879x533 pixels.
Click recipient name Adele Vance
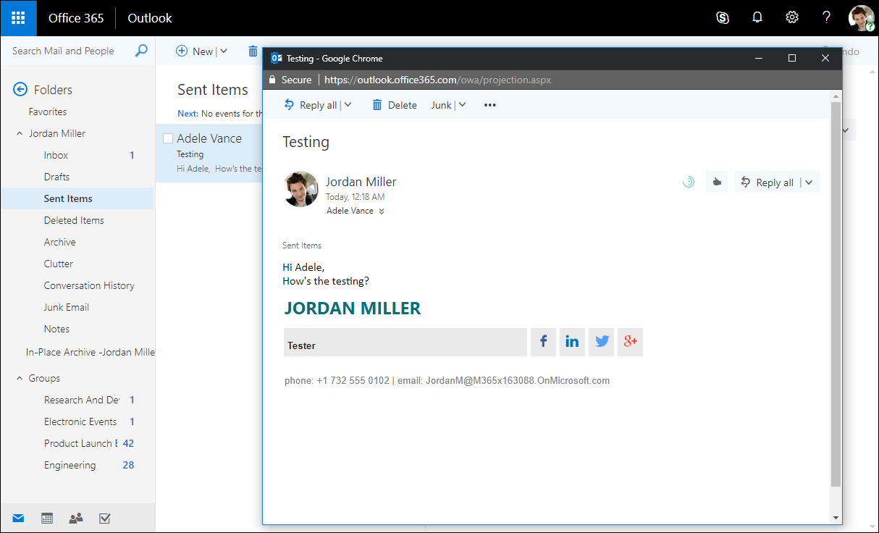click(350, 211)
